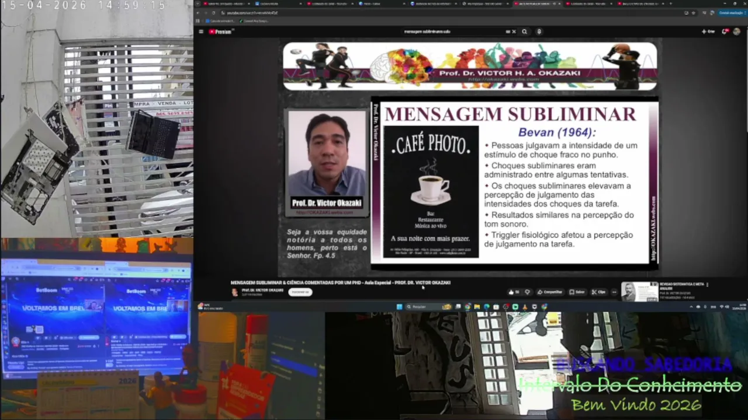This screenshot has width=748, height=420.
Task: Dislike the video with thumbs down
Action: (x=527, y=292)
